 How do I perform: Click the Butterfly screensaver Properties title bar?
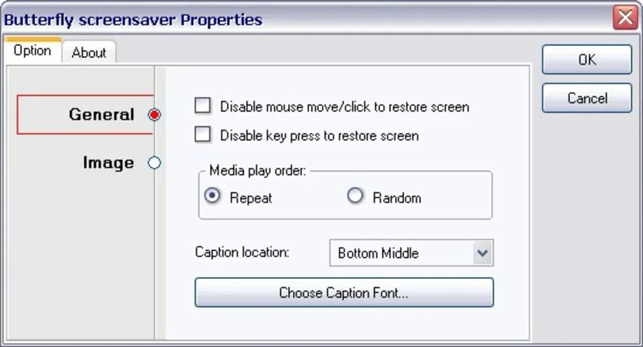click(308, 20)
